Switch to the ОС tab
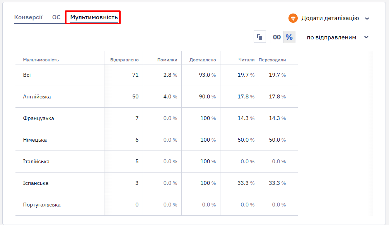This screenshot has width=389, height=225. click(56, 17)
